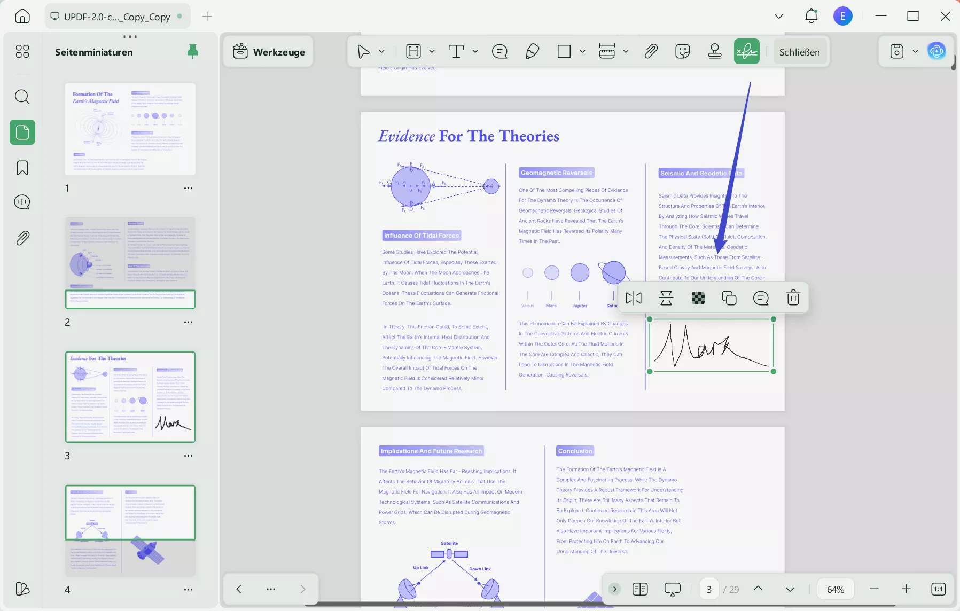
Task: Expand the text tool options
Action: (475, 52)
